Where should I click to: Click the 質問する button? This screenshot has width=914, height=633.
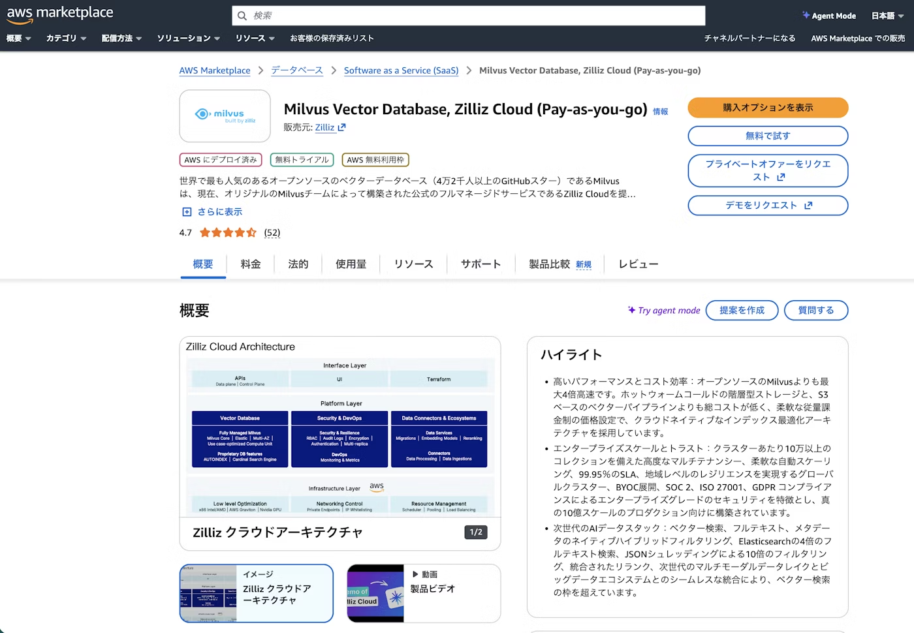(x=815, y=311)
